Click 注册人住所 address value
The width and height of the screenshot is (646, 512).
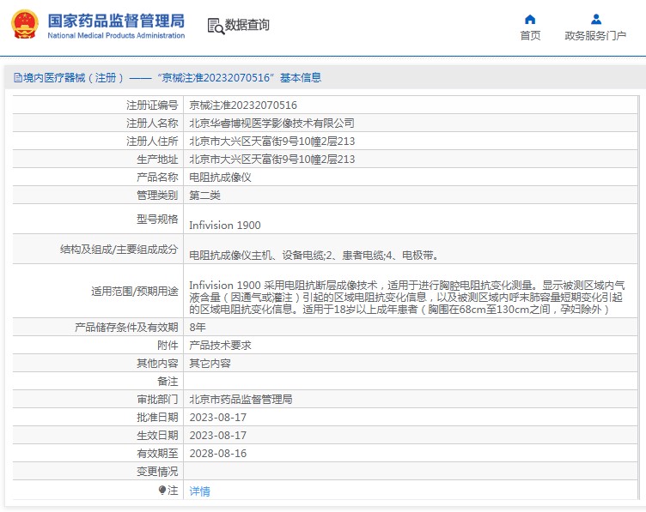[x=272, y=141]
